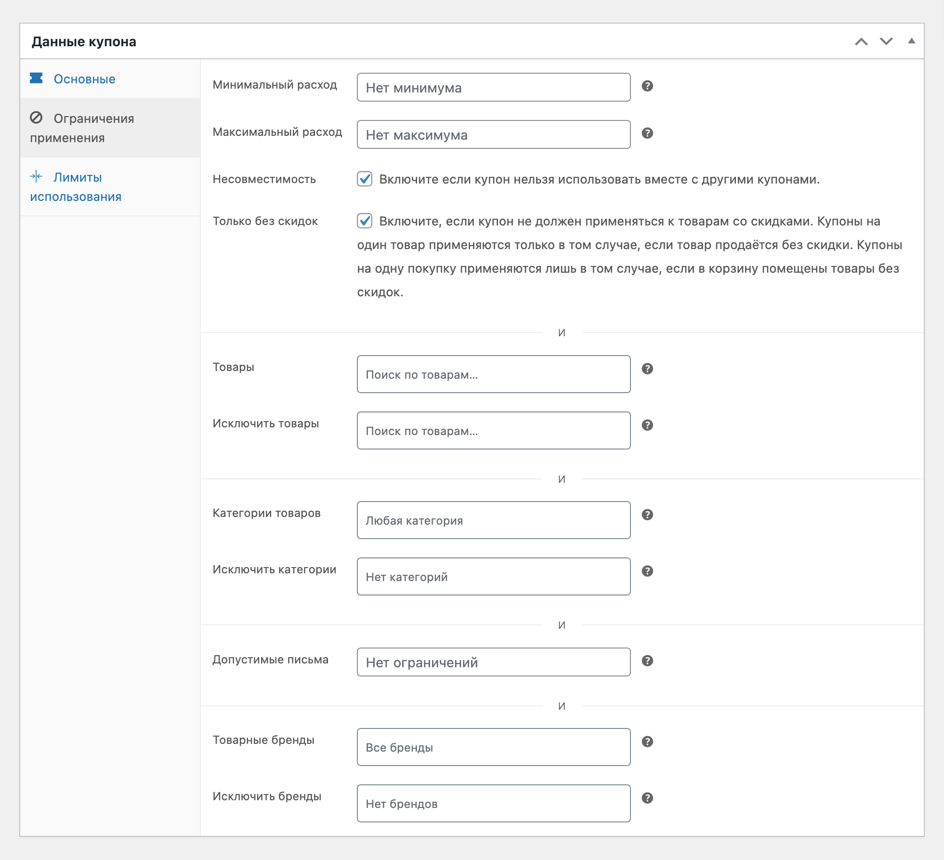Click the Данные купона panel title
The width and height of the screenshot is (944, 860).
click(84, 41)
